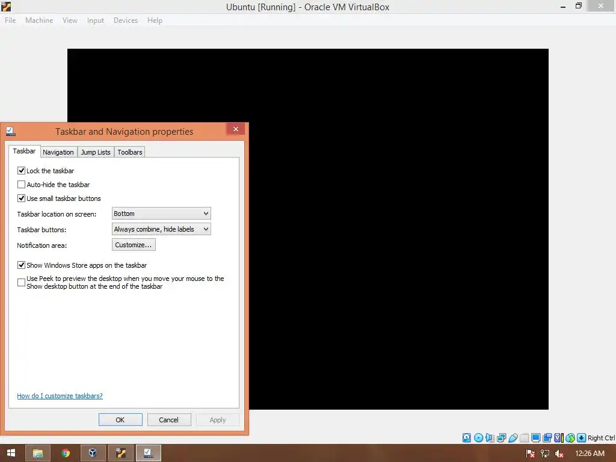Open the Action Center flag tray icon
The height and width of the screenshot is (462, 616).
pos(531,454)
